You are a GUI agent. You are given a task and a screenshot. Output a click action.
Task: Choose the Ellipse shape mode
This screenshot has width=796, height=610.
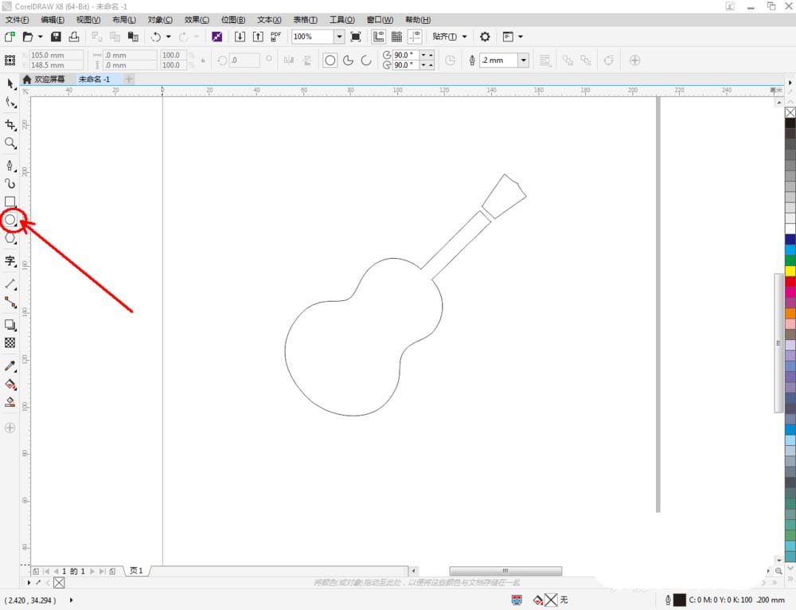[330, 61]
